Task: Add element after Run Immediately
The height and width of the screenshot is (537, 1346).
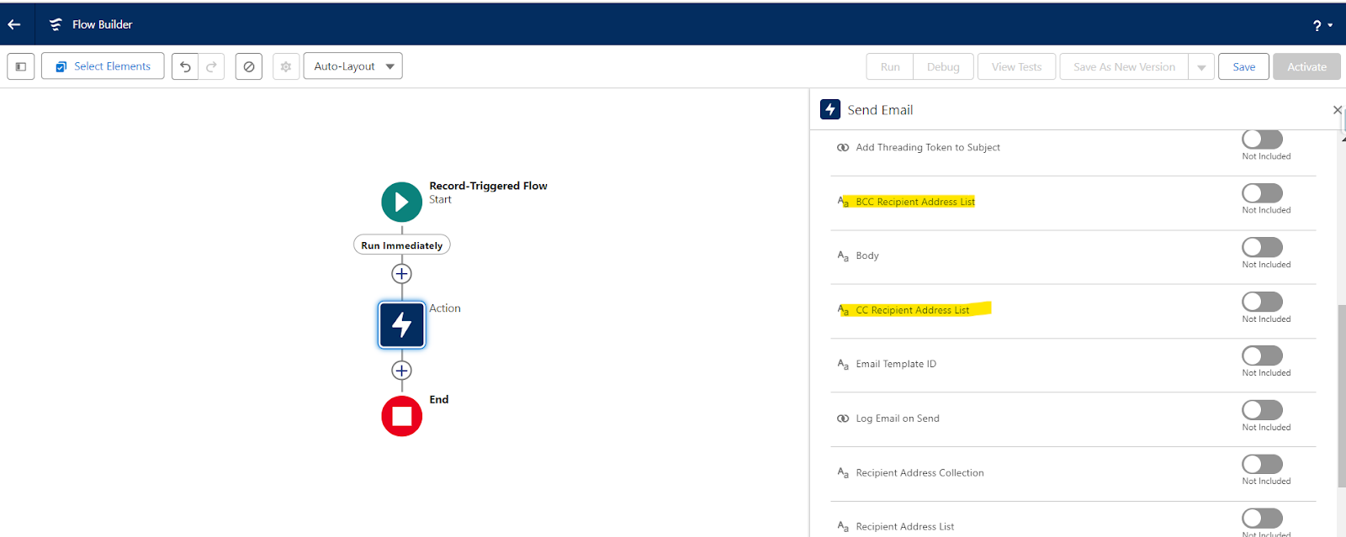Action: [402, 274]
